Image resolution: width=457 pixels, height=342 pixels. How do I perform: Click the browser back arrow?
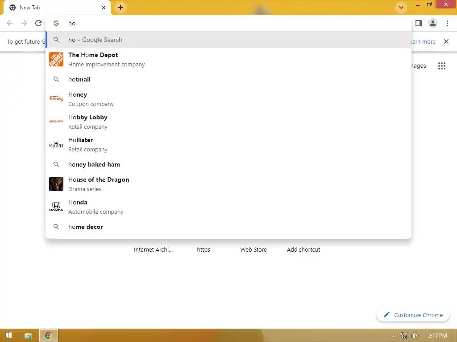pyautogui.click(x=10, y=23)
